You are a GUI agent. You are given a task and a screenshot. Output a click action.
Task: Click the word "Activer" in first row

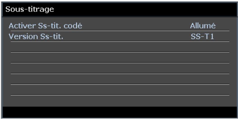pos(19,26)
